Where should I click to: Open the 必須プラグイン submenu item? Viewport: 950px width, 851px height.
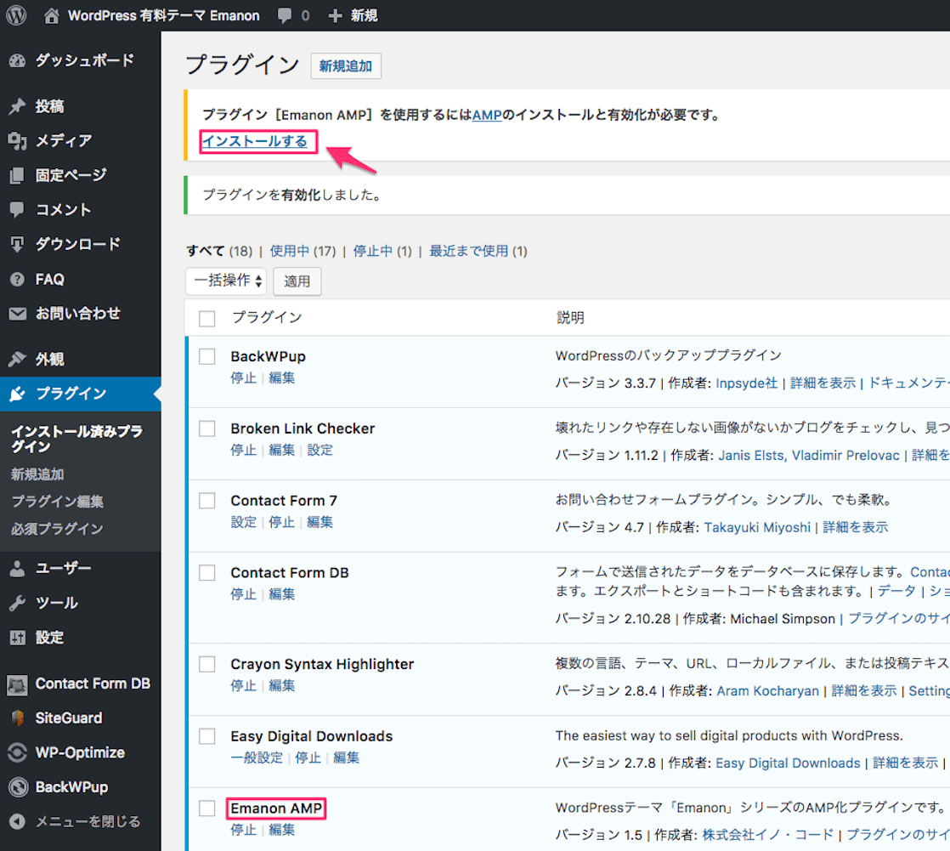[57, 529]
